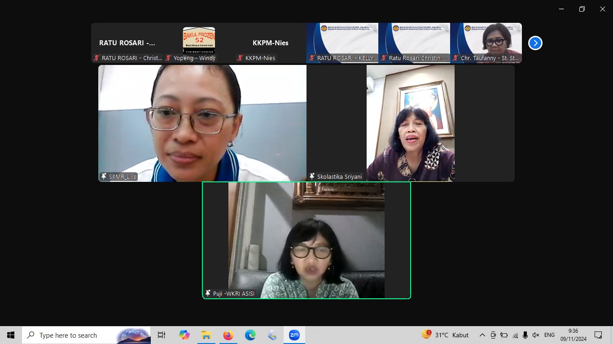
Task: Show next participants with blue arrow
Action: click(535, 43)
